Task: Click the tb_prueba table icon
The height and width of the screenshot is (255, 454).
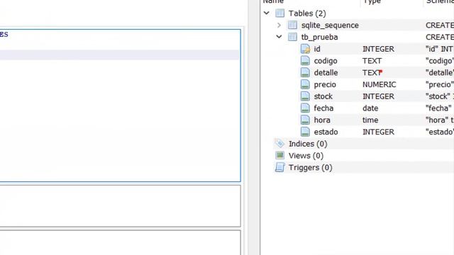Action: [292, 37]
